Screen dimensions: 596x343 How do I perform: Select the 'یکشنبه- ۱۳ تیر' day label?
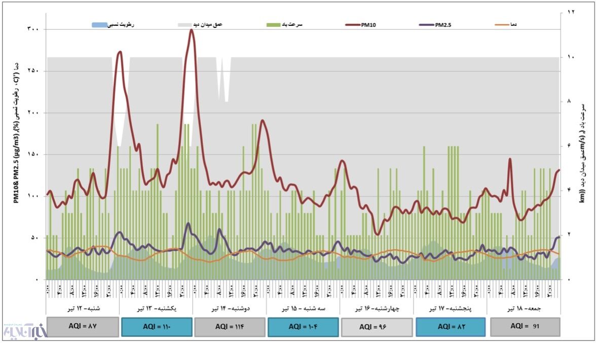pos(157,309)
